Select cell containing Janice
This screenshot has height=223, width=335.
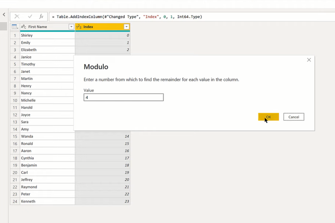click(47, 57)
